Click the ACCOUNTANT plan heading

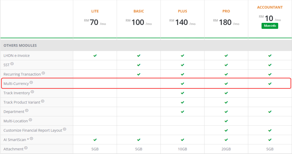coord(270,7)
